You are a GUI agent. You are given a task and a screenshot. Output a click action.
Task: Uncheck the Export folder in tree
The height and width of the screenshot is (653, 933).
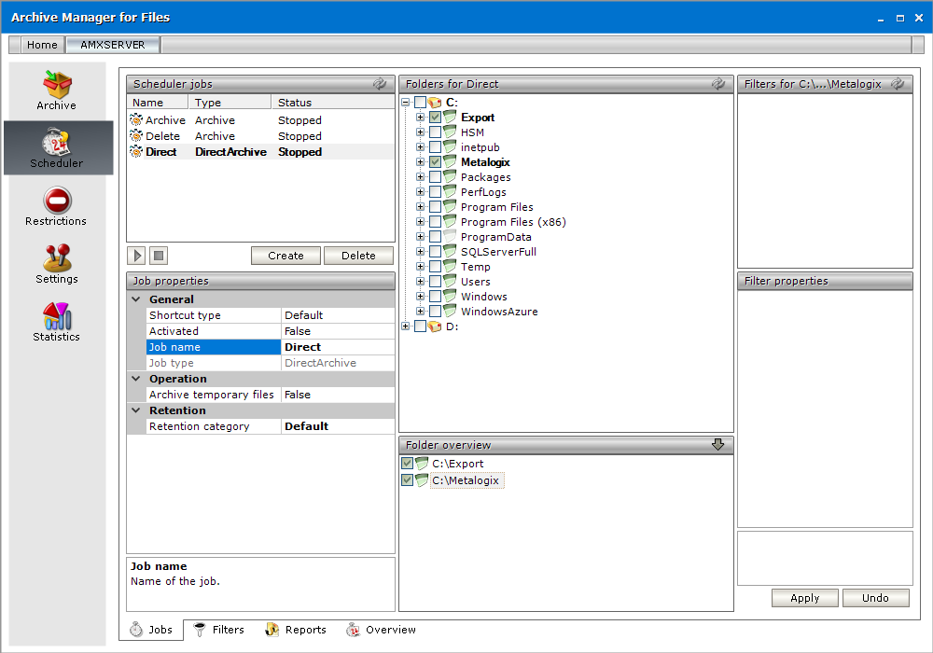[436, 118]
